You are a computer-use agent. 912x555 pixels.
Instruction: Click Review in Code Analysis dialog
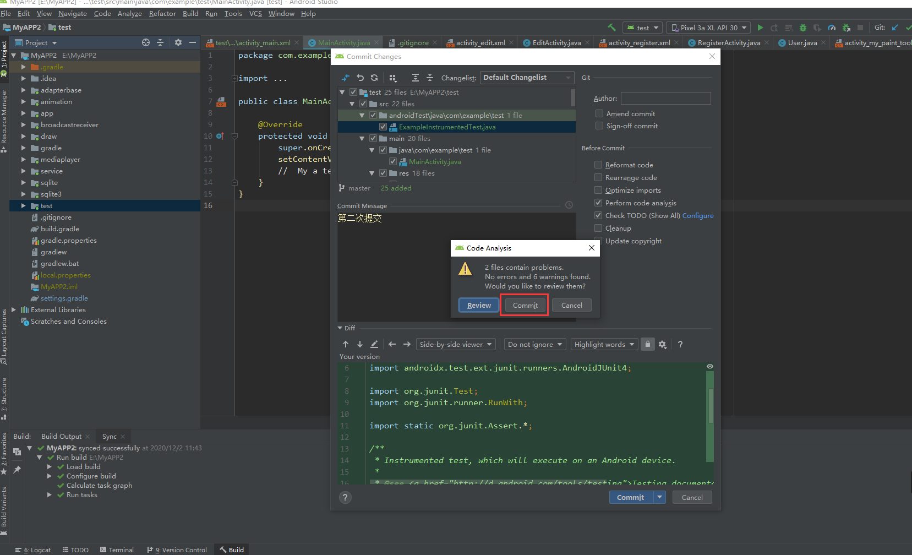(x=479, y=305)
